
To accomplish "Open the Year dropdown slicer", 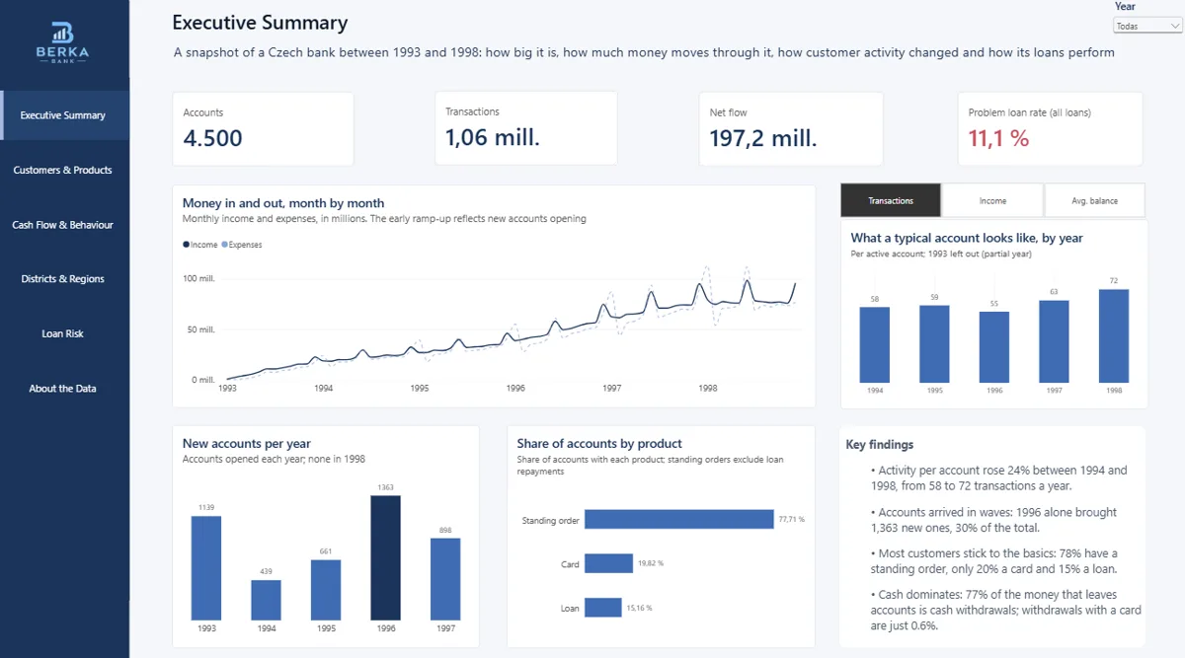I will [1145, 26].
